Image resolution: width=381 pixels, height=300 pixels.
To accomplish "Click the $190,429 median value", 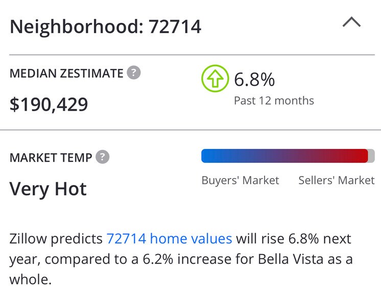I will tap(49, 104).
